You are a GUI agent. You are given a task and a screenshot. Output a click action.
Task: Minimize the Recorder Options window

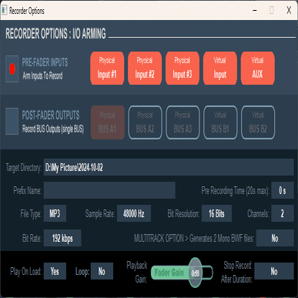pos(255,10)
